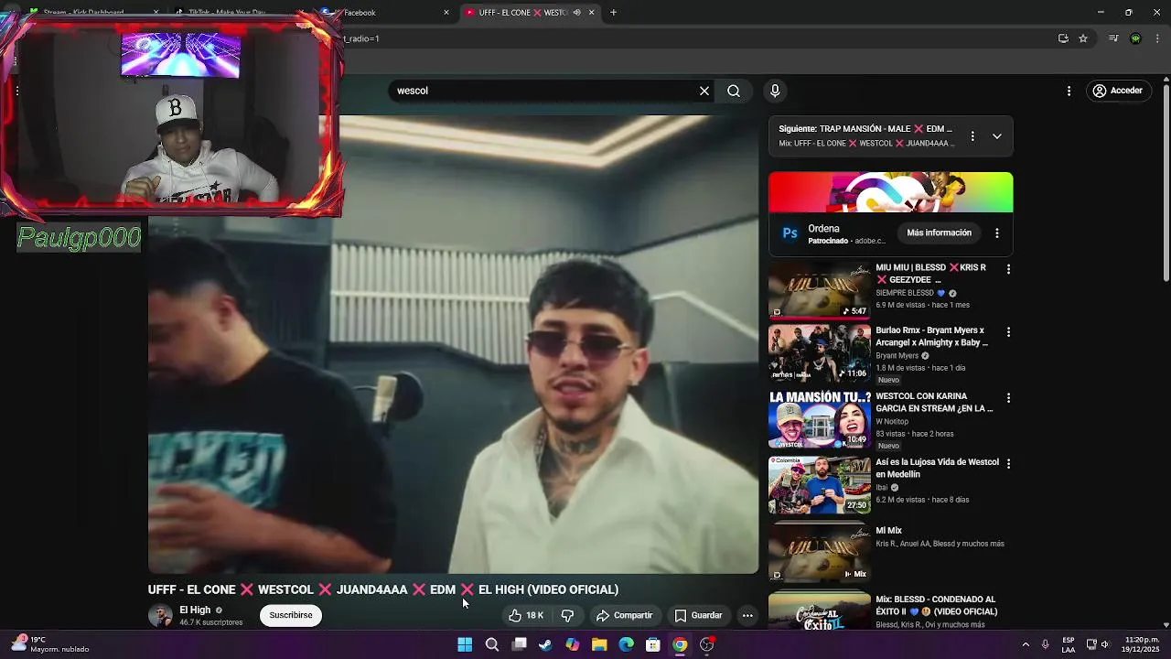Close the Facebook tab

[x=446, y=13]
